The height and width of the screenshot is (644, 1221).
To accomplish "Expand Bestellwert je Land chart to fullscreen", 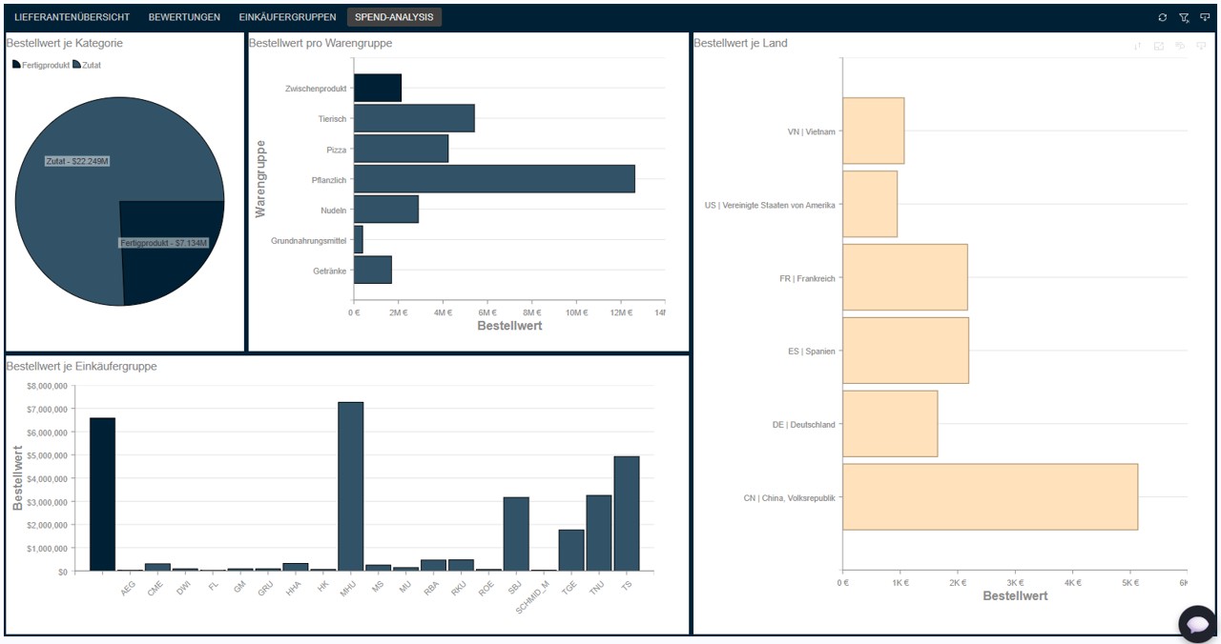I will click(1159, 46).
